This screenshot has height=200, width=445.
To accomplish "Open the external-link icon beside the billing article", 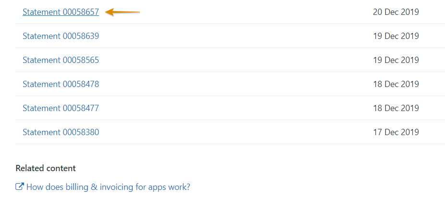I will pyautogui.click(x=19, y=187).
